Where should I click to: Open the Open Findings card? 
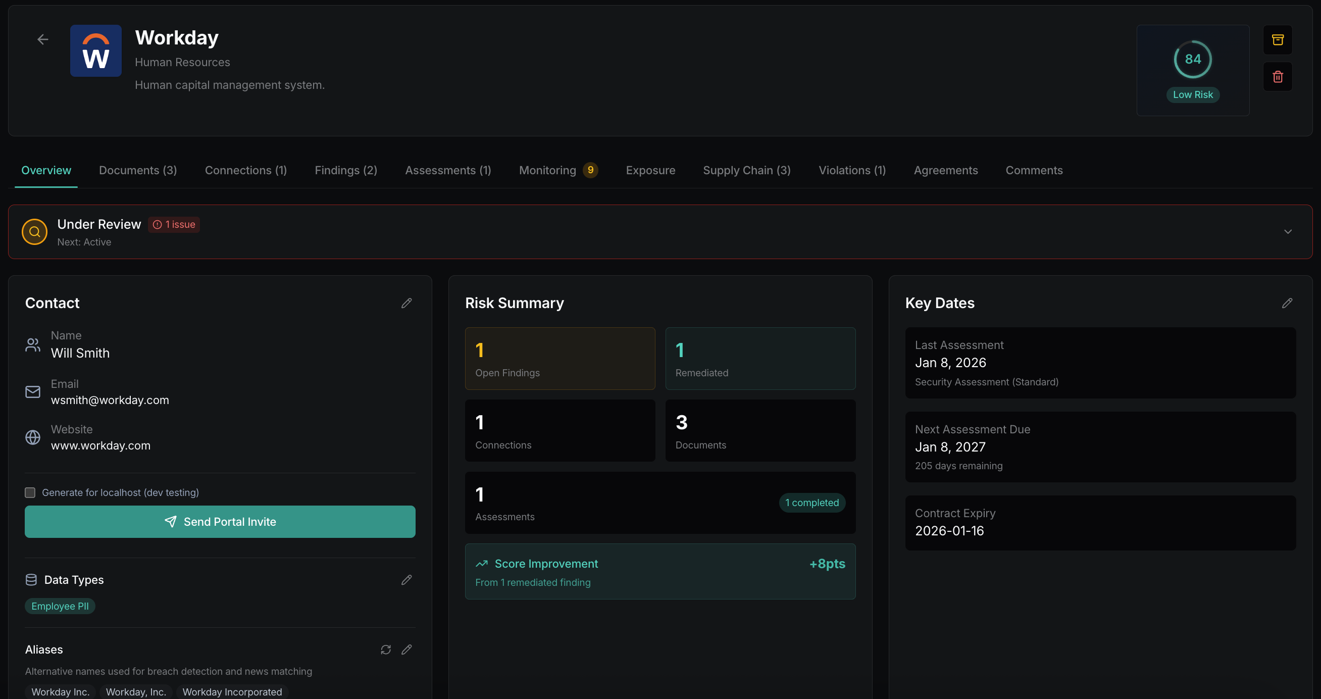coord(560,359)
